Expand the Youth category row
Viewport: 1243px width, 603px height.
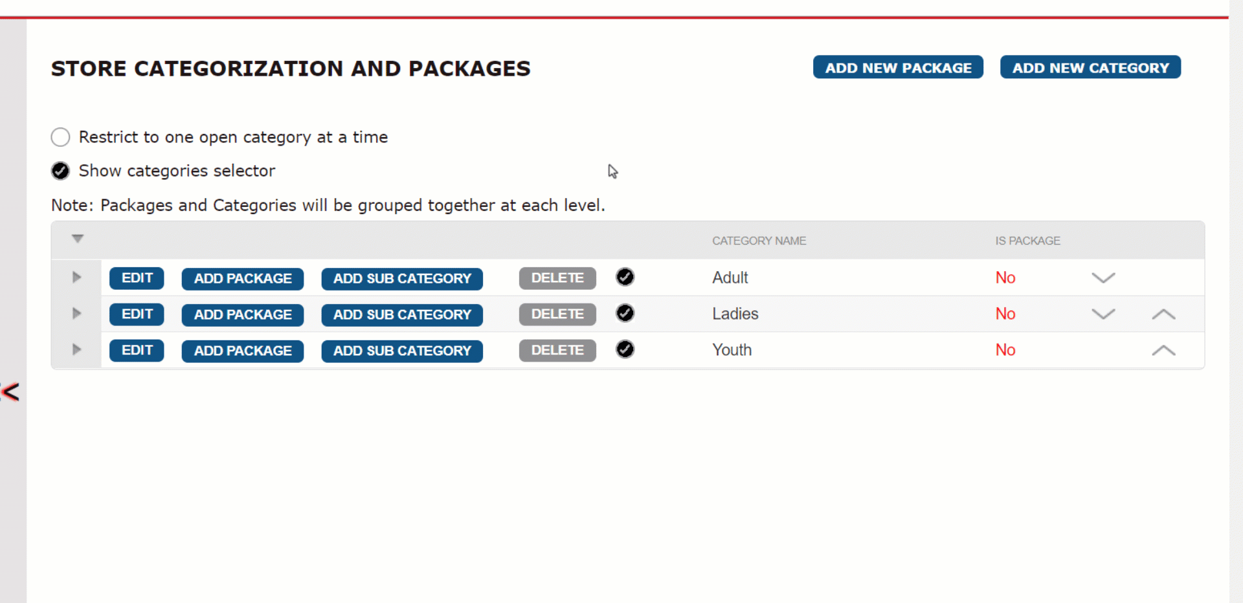76,349
